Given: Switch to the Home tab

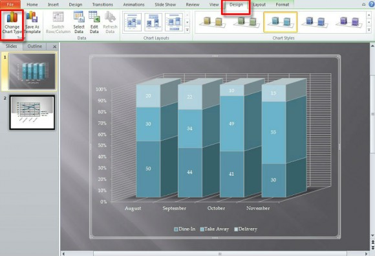Looking at the screenshot, I should 32,5.
